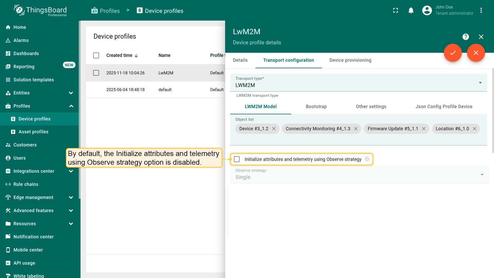Click info icon beside Observe strategy checkbox

[x=367, y=159]
